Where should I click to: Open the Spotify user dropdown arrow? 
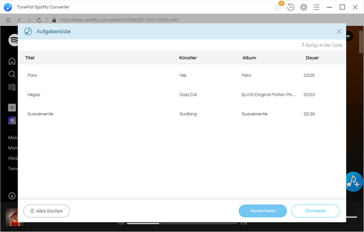coord(349,36)
